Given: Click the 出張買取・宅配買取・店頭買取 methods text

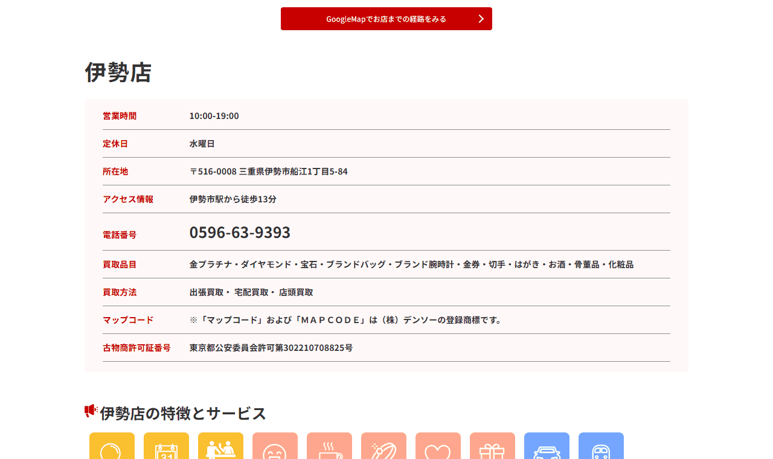Looking at the screenshot, I should tap(251, 292).
